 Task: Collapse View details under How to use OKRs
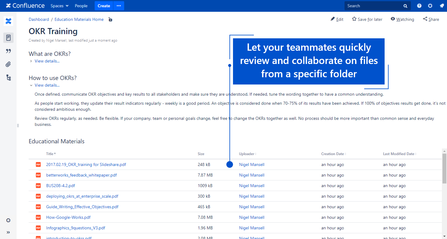(47, 85)
